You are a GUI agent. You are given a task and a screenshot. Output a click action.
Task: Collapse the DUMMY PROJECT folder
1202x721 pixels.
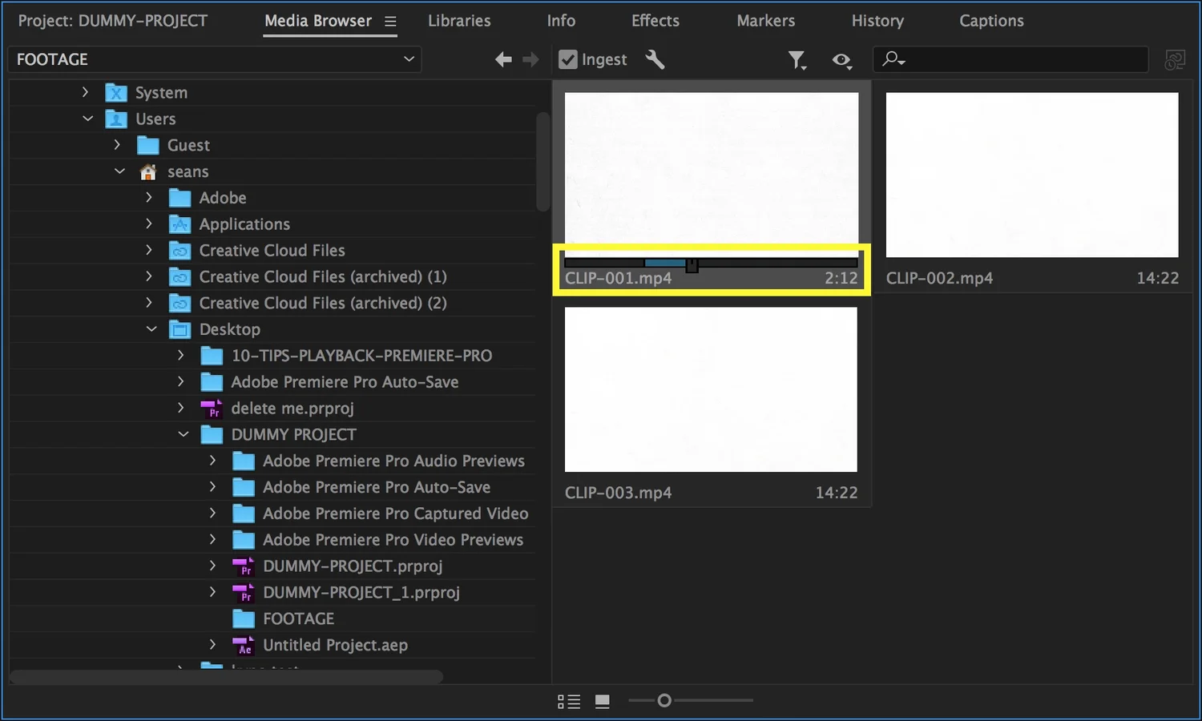click(184, 434)
